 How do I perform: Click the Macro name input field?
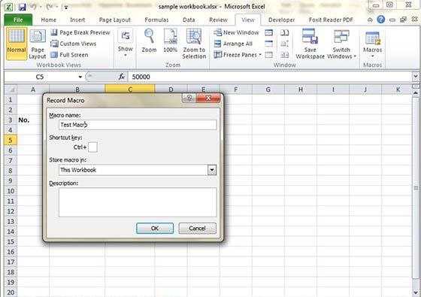138,125
